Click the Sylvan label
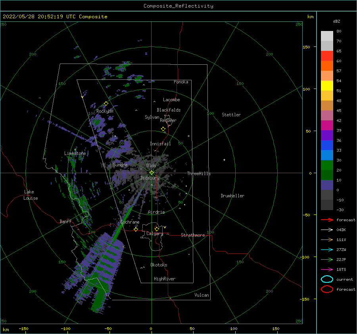357x334 pixels. click(x=152, y=117)
